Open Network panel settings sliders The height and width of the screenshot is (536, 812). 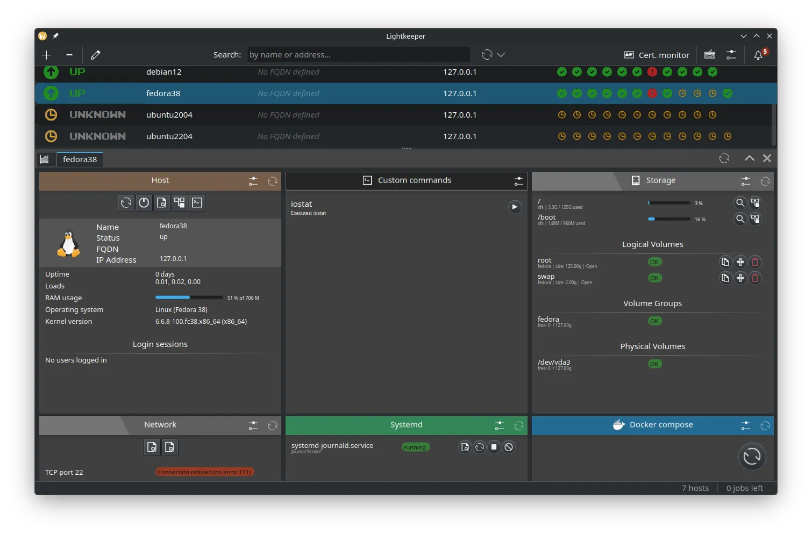[x=253, y=425]
